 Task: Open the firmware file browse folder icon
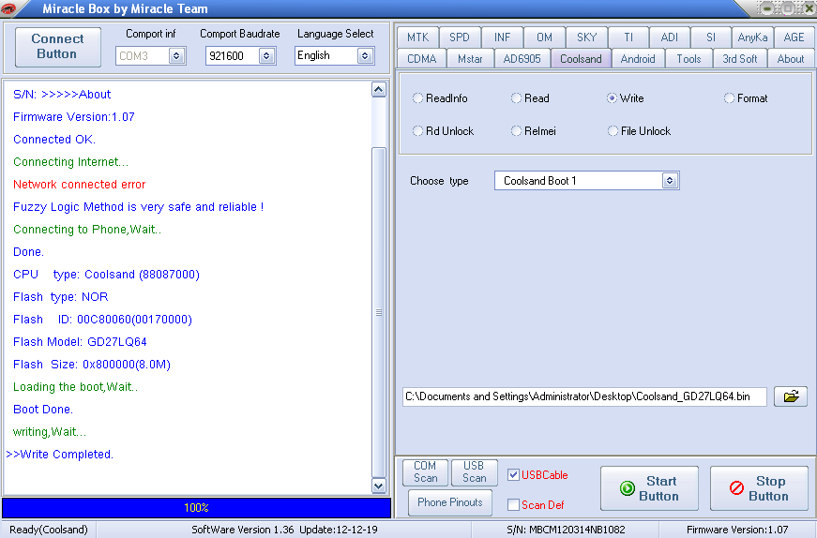pyautogui.click(x=791, y=396)
